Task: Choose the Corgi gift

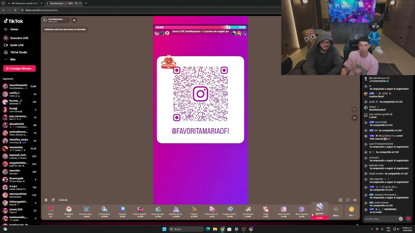Action: (266, 211)
